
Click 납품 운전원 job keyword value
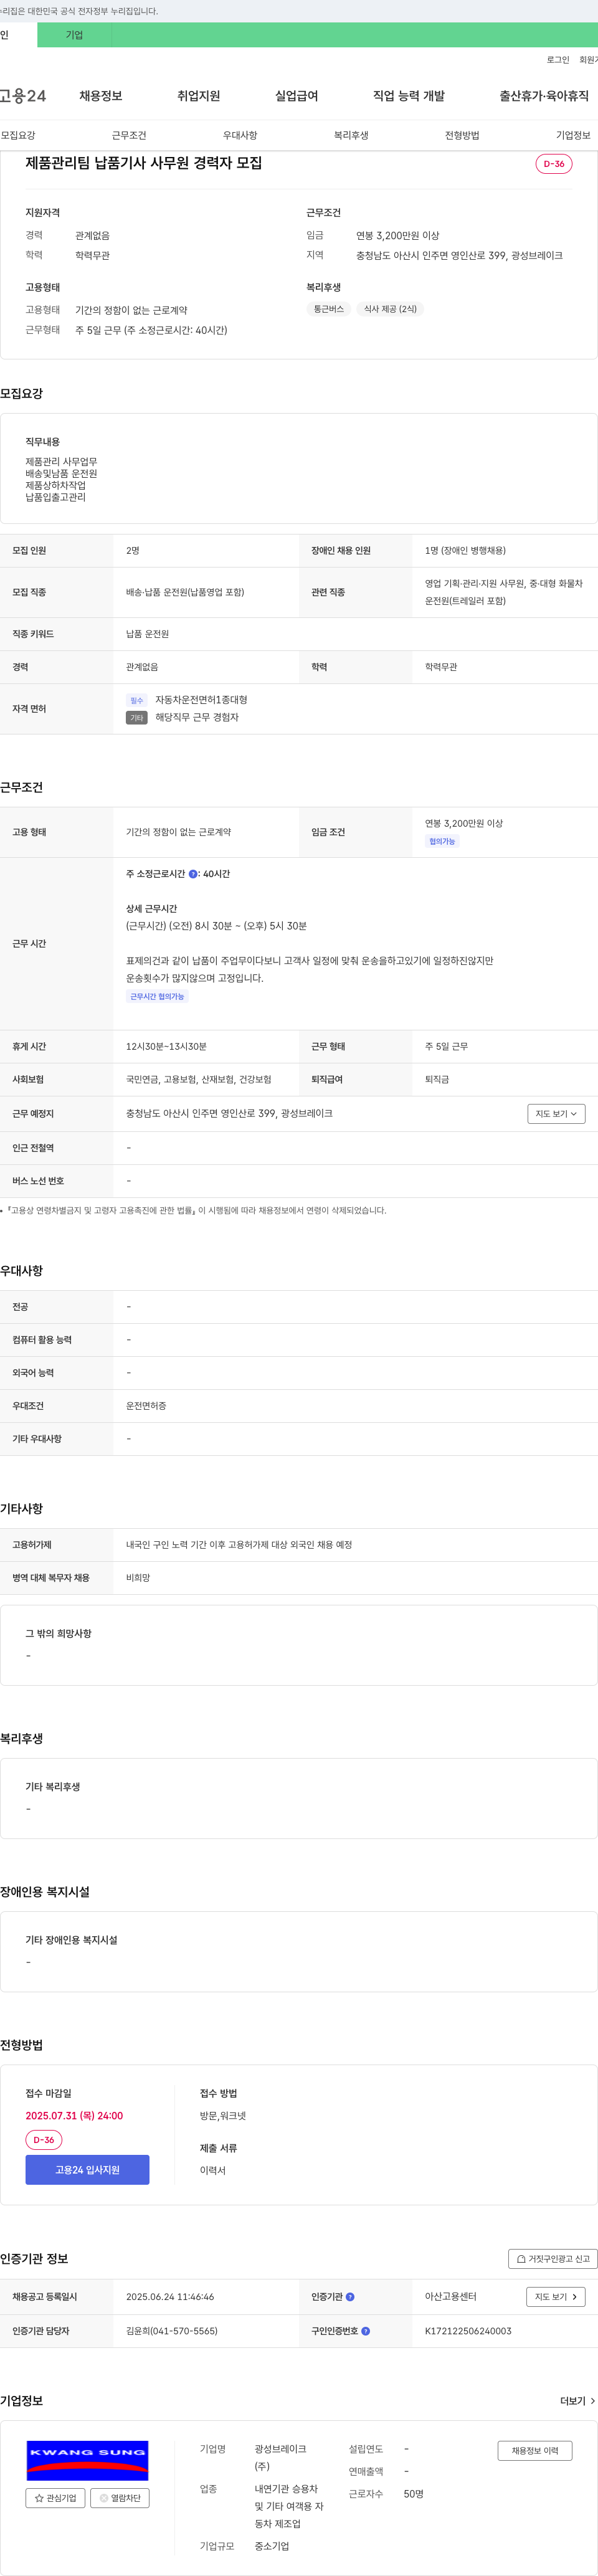147,634
